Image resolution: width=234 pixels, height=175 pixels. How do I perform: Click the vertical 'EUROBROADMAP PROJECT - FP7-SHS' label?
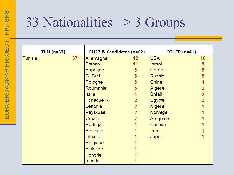point(7,65)
